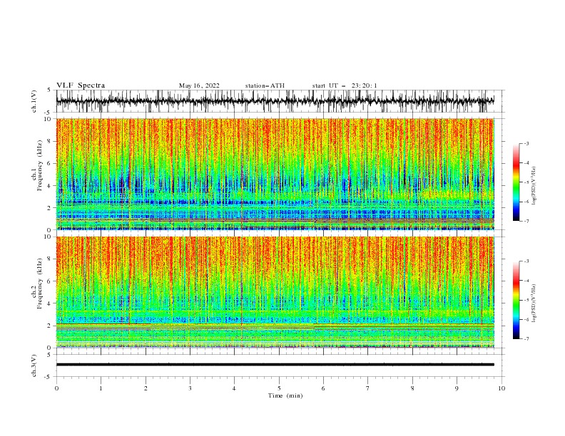
Task: Click the "-4" tick on the ch.2 colorbar
Action: click(x=526, y=281)
